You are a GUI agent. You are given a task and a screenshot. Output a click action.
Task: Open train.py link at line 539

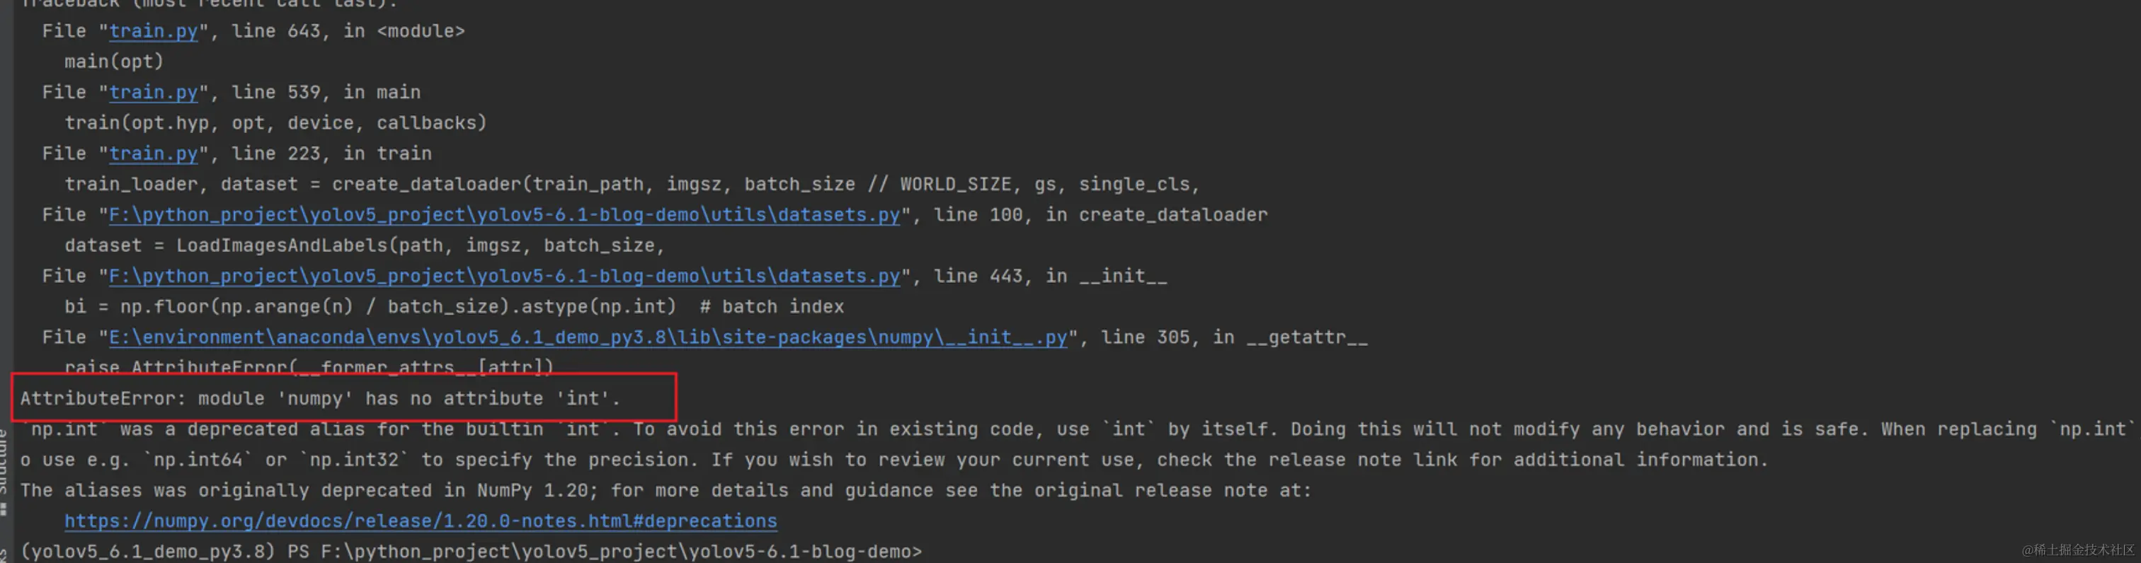pos(153,92)
